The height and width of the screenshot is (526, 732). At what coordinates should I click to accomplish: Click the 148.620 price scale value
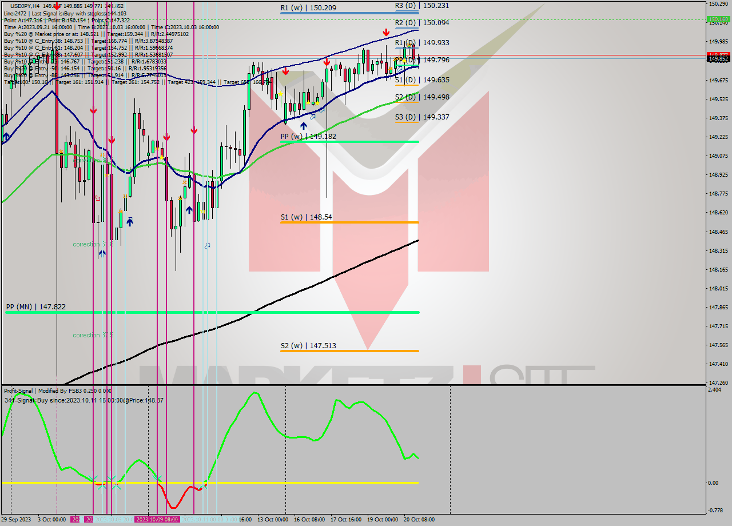coord(718,212)
